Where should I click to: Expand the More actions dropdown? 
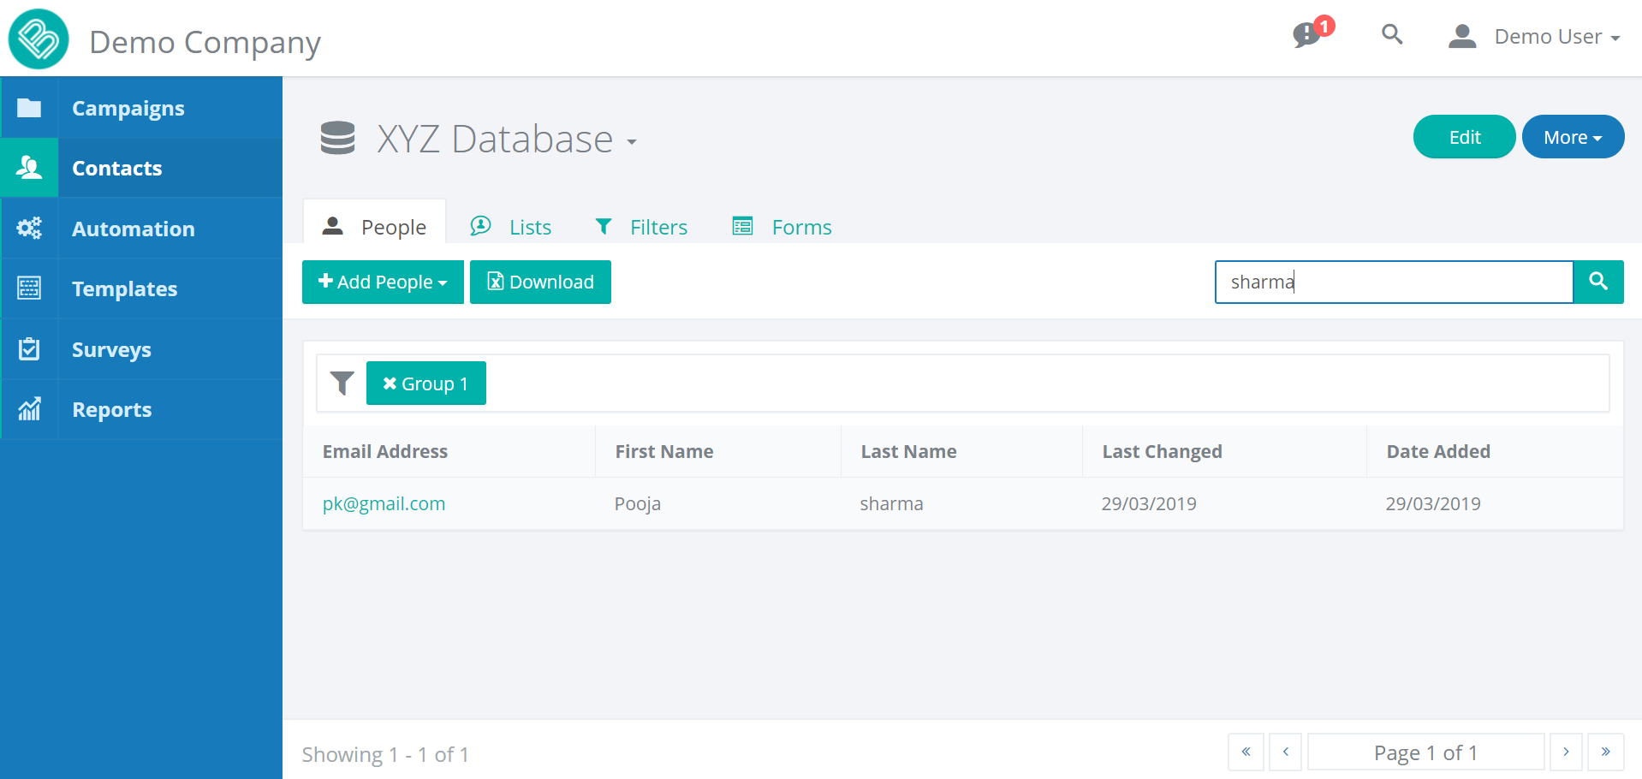click(1572, 137)
